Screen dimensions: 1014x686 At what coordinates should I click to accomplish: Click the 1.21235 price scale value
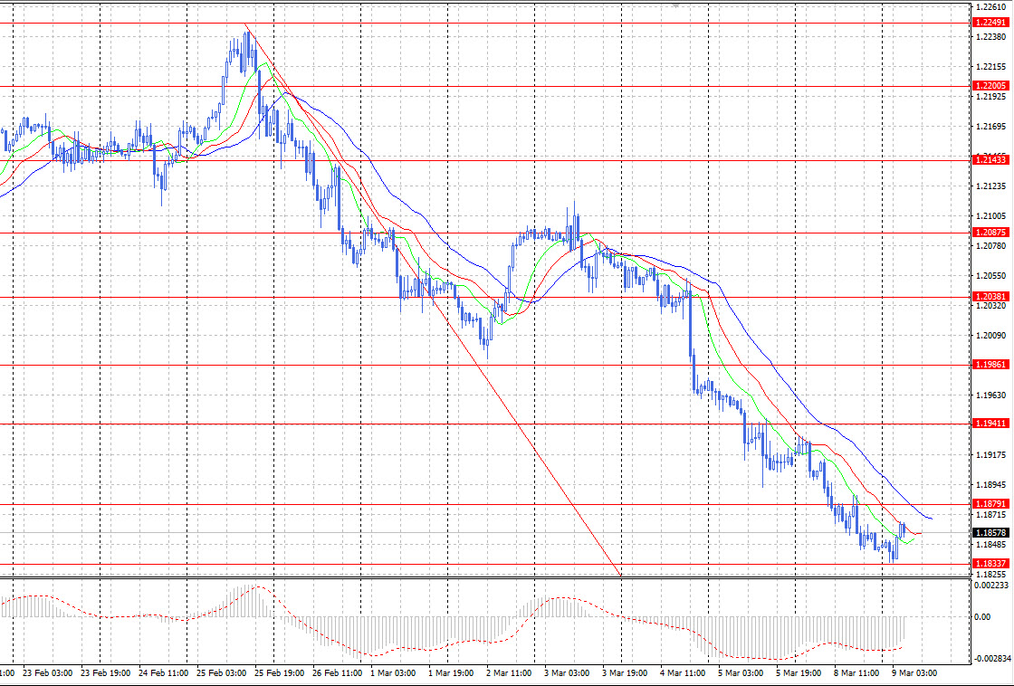990,186
